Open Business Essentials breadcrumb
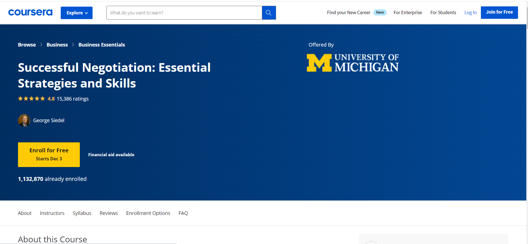Image resolution: width=528 pixels, height=244 pixels. click(x=101, y=45)
